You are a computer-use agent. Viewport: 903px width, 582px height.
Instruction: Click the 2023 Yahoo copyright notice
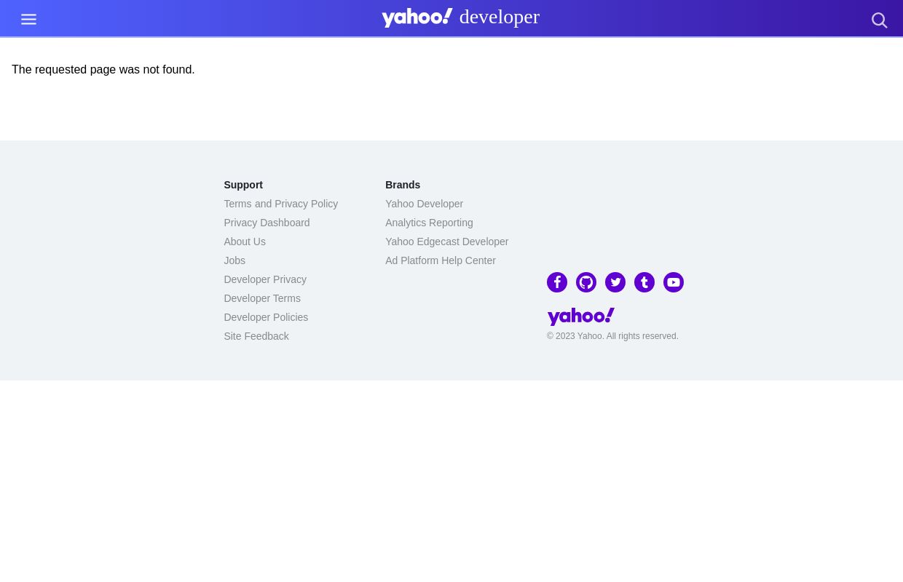pos(612,336)
